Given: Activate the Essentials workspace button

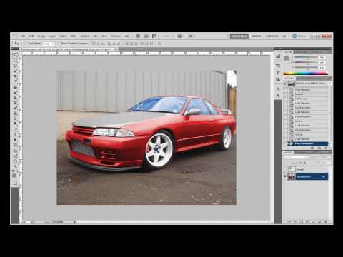Looking at the screenshot, I should (x=239, y=36).
